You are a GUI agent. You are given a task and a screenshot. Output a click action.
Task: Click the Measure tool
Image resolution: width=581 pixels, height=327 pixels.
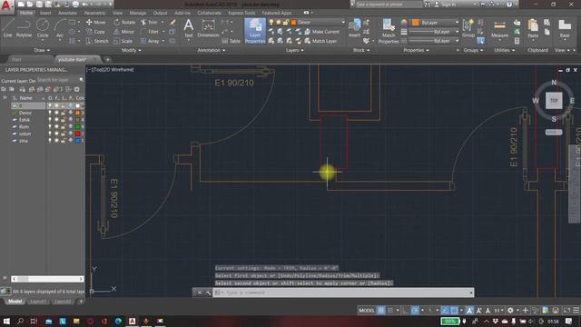(499, 28)
